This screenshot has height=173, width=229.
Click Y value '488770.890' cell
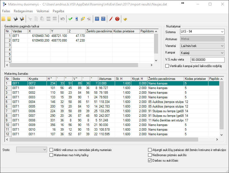pyautogui.click(x=59, y=40)
